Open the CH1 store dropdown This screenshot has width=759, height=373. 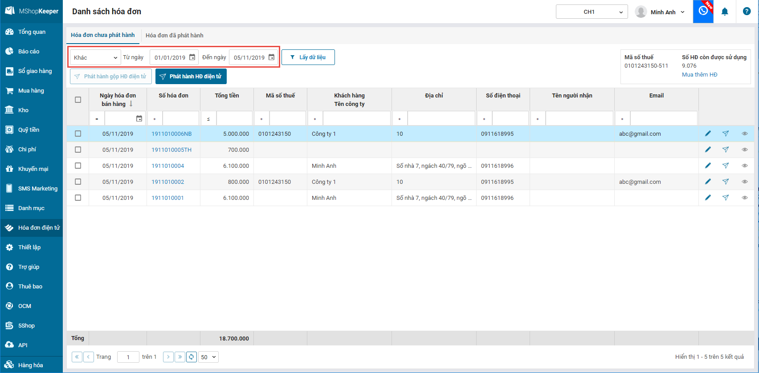pyautogui.click(x=592, y=12)
